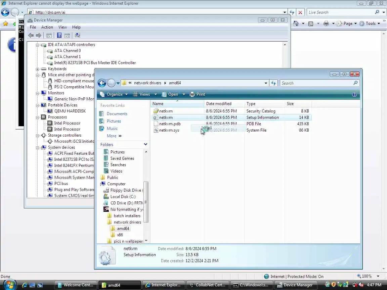The height and width of the screenshot is (290, 387).
Task: Select netkvm.sys system file
Action: (169, 130)
